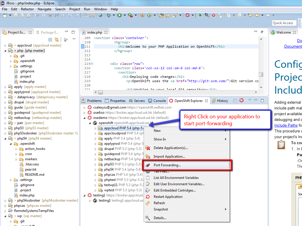Open index.php under the php project
Image resolution: width=302 pixels, height=226 pixels.
point(27,82)
